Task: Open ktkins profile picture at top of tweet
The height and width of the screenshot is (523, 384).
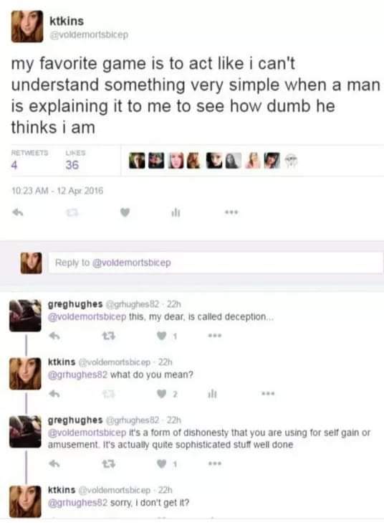Action: 27,27
